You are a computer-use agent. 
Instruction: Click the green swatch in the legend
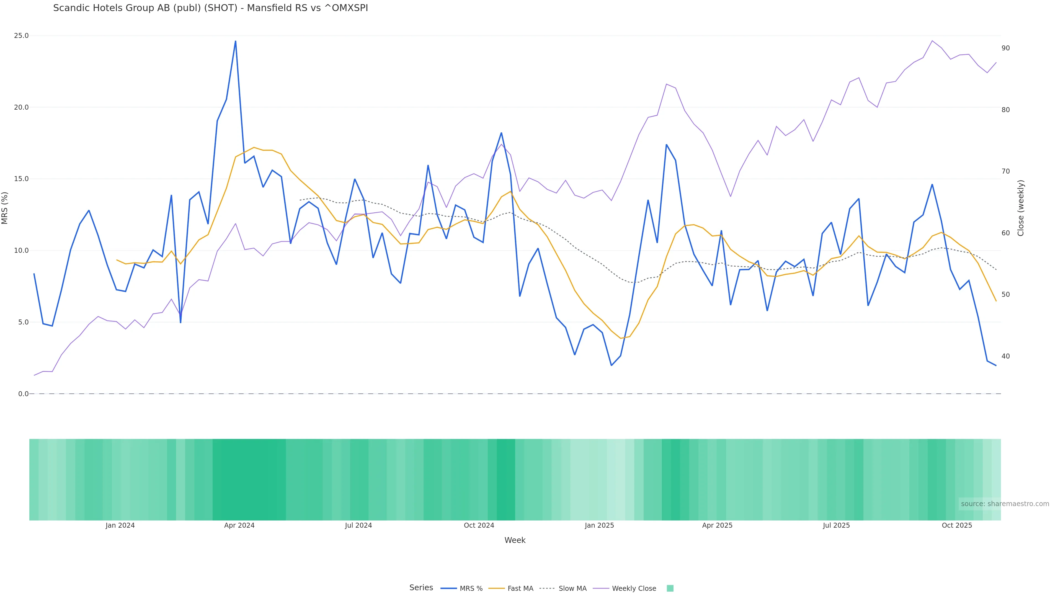(670, 589)
